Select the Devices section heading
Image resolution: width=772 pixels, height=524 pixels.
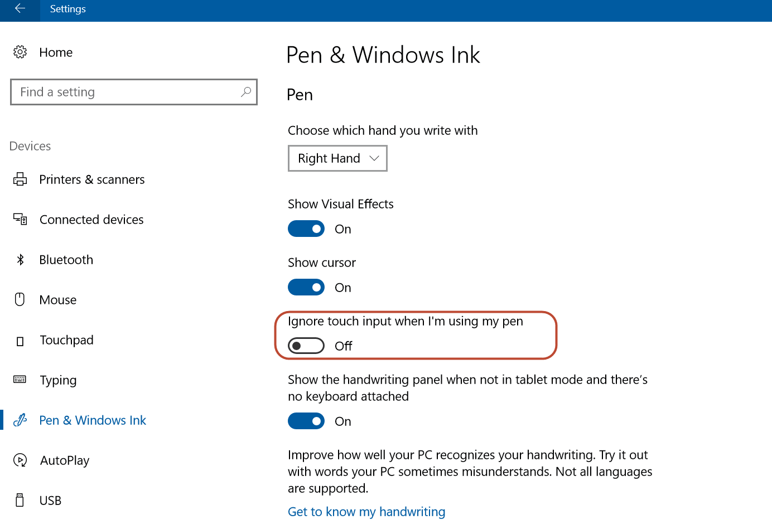(30, 146)
